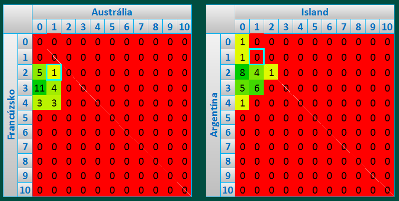Select the Argentína 0, Island 0 yellow cell
The height and width of the screenshot is (201, 399).
[x=242, y=42]
